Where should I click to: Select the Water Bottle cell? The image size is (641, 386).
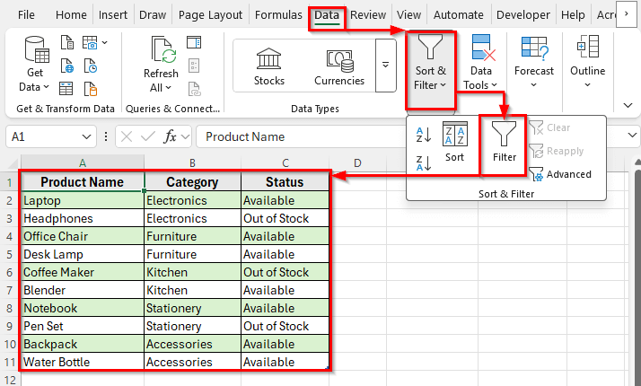click(x=83, y=362)
